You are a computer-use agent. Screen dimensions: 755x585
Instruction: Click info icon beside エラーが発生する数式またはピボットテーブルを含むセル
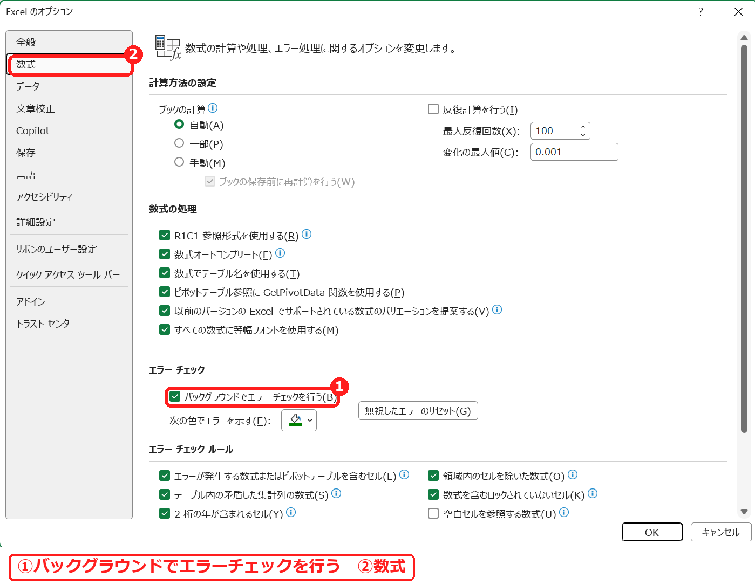[404, 474]
